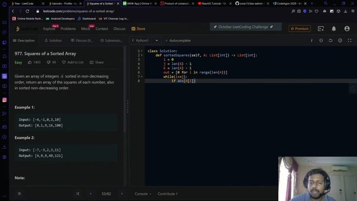Open the Problems page in navbar
The image size is (357, 201).
point(68,28)
